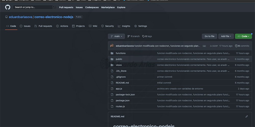Open the latest commit message link

point(167,46)
